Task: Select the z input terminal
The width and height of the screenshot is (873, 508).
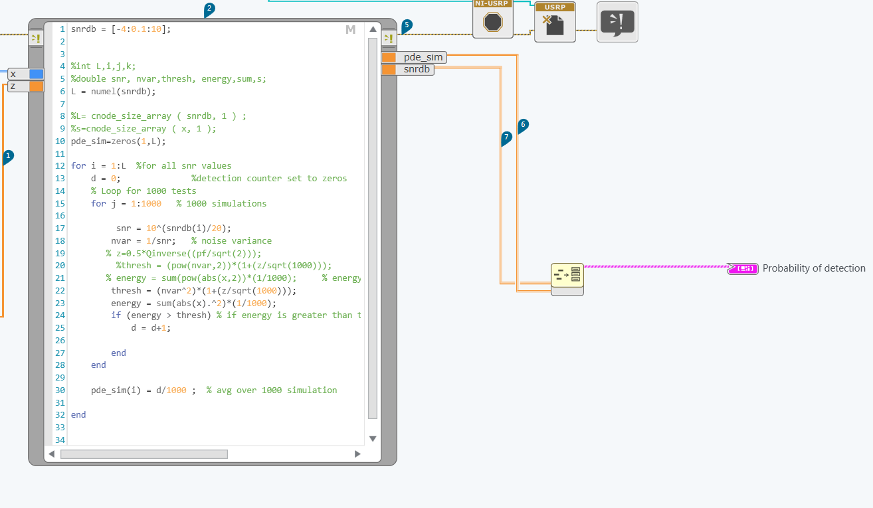Action: point(25,86)
